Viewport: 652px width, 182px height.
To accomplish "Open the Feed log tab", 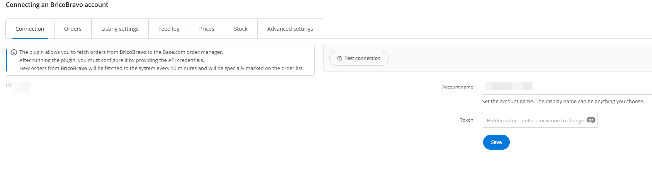I will coord(169,29).
